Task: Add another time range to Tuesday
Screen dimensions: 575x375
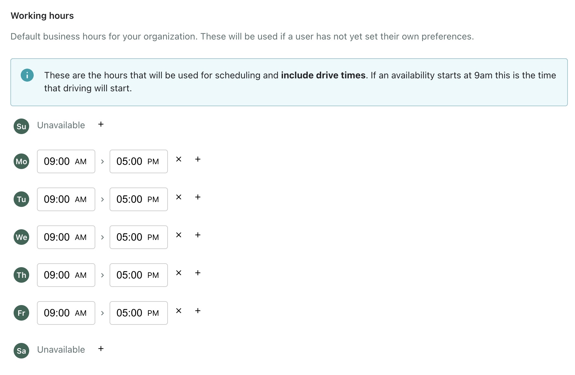Action: [198, 197]
